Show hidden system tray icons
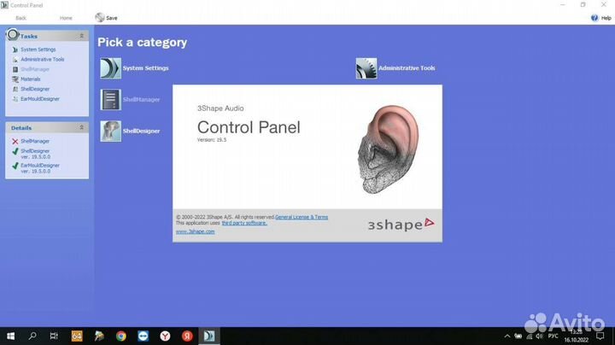 click(507, 336)
